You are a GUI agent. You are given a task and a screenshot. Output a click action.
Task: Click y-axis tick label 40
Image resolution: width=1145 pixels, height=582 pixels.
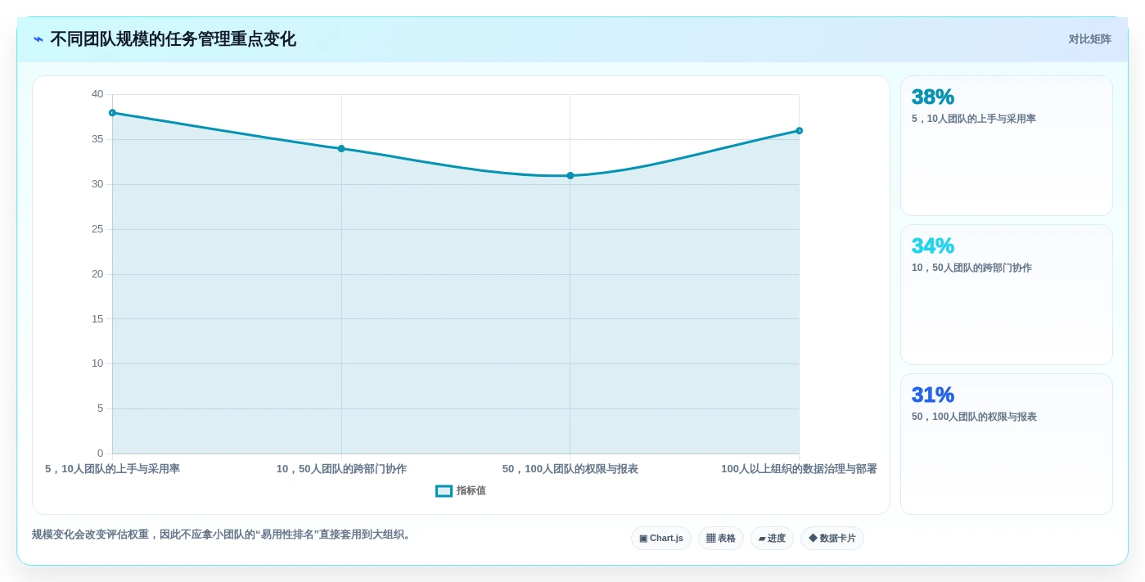[x=97, y=95]
